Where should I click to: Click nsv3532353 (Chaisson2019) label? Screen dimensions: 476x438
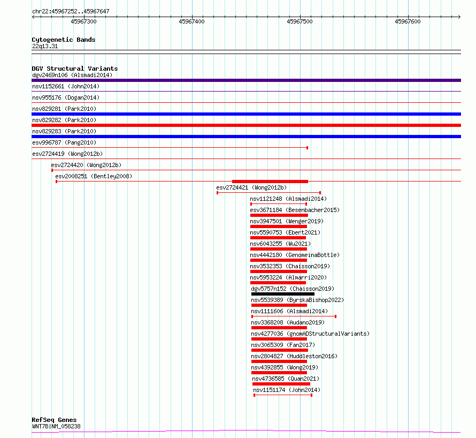coord(290,266)
